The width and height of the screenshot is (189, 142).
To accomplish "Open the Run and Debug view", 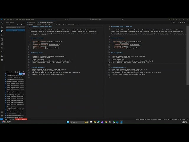I will 2,35.
